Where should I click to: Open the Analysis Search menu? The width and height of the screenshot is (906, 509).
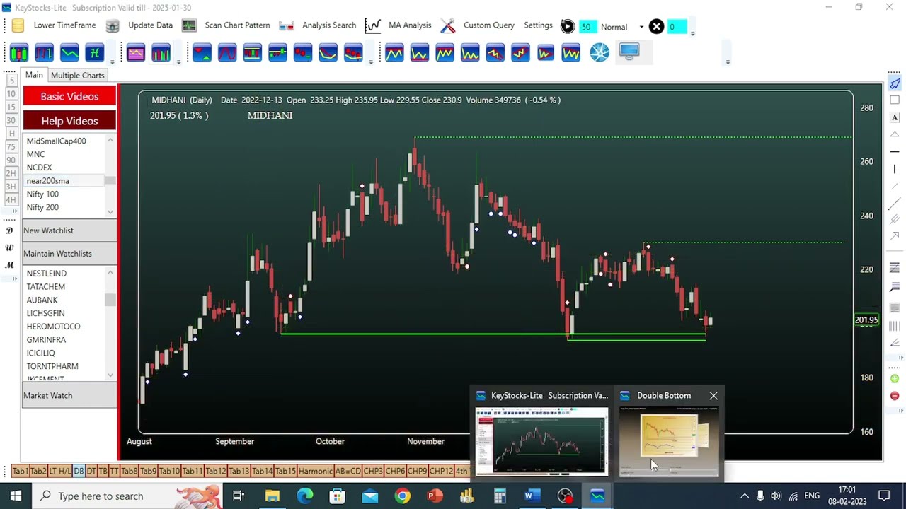329,25
